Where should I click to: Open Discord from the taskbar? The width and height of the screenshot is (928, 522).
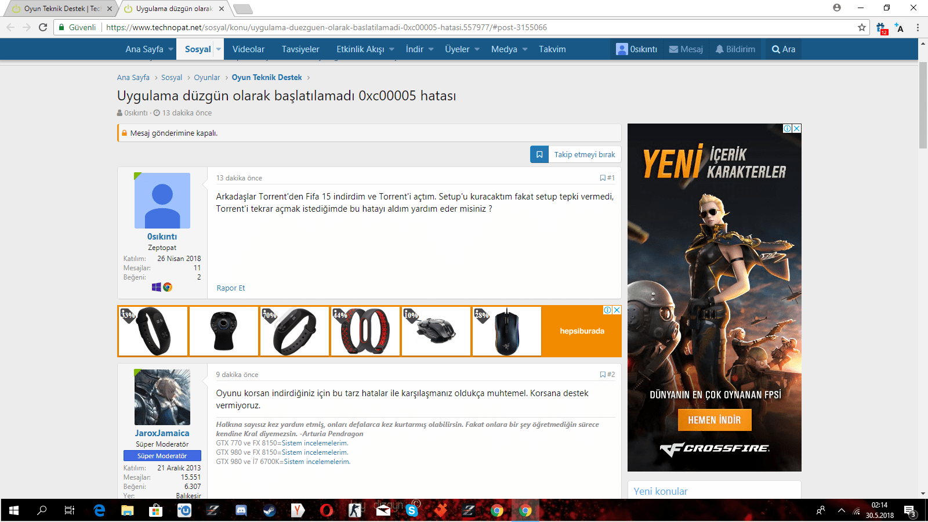[x=241, y=510]
